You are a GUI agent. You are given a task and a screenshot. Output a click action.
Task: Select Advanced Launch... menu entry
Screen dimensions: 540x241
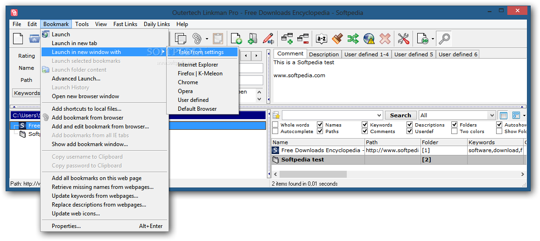[x=105, y=79]
